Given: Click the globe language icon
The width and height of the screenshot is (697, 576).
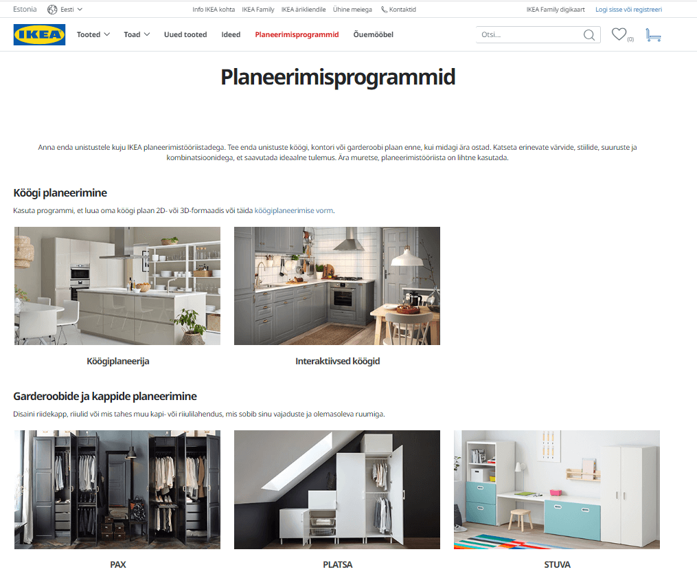Looking at the screenshot, I should coord(52,10).
